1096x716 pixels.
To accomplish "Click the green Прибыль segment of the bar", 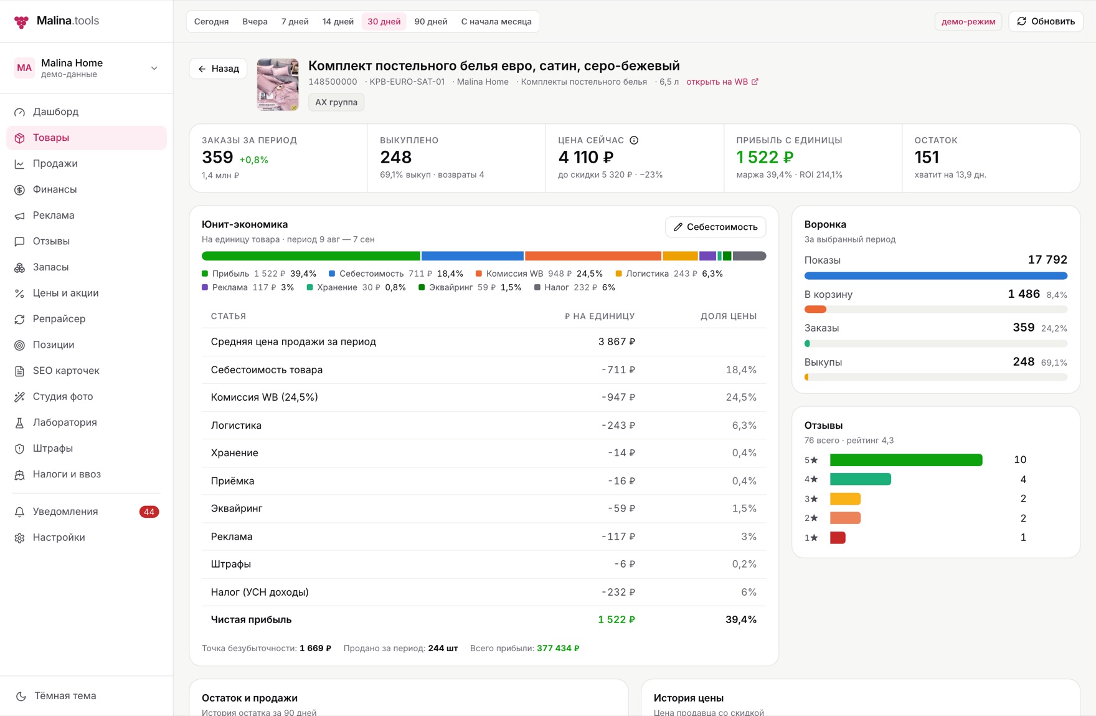I will (x=311, y=256).
